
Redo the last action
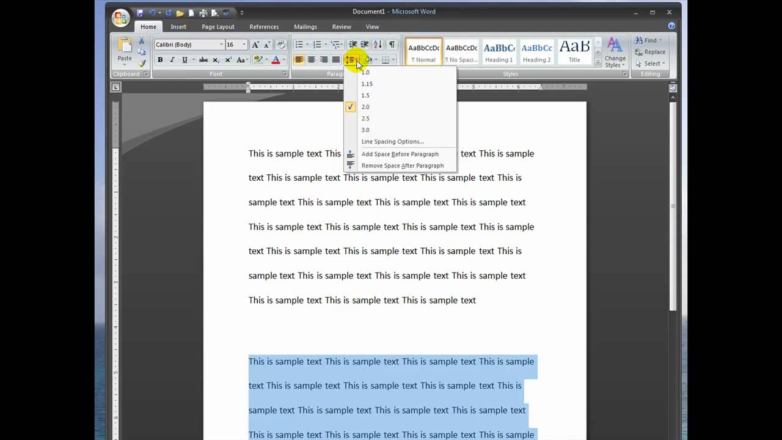pyautogui.click(x=168, y=12)
